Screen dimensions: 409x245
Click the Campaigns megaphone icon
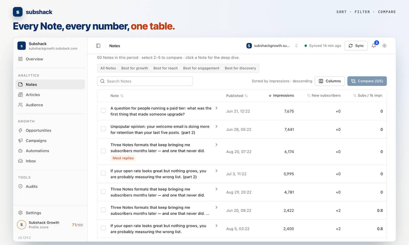coord(20,141)
